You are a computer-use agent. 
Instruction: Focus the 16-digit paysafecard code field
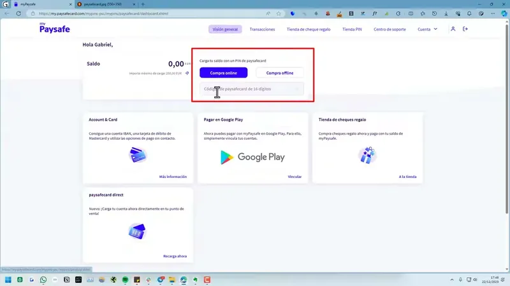click(252, 89)
